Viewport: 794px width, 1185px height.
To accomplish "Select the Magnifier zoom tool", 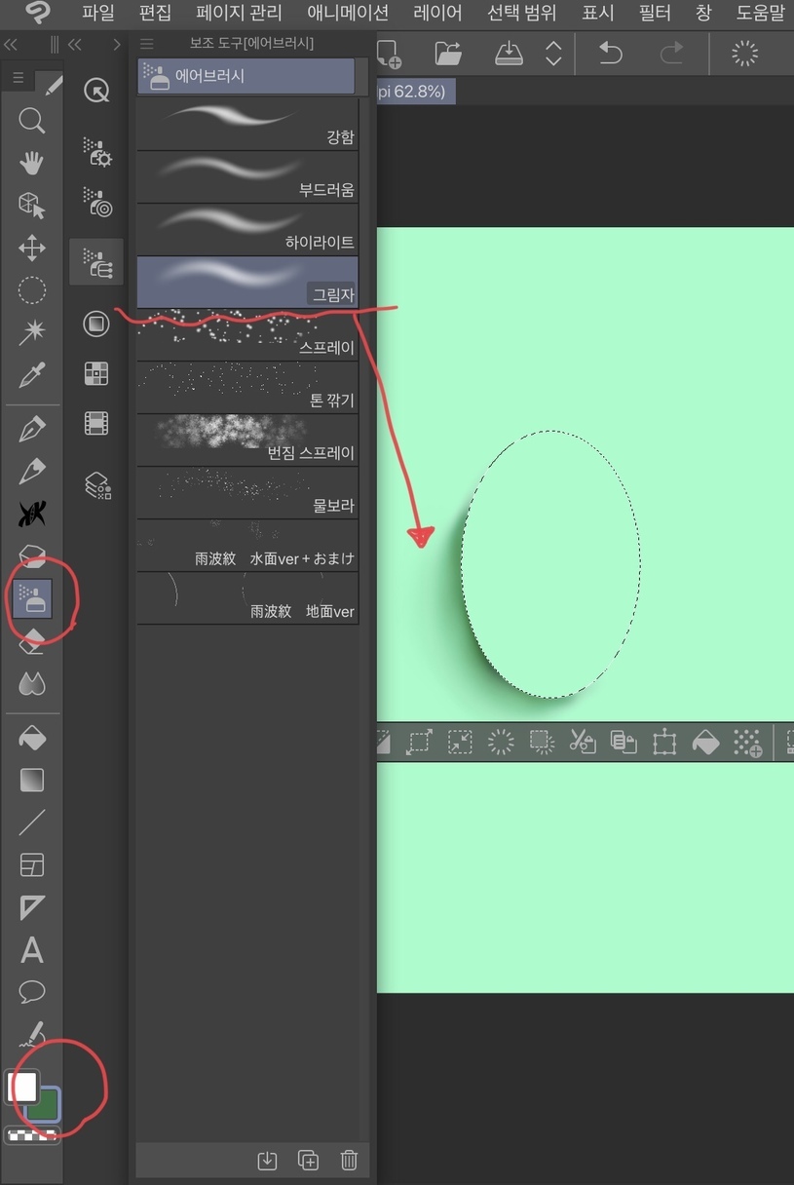I will click(x=32, y=121).
